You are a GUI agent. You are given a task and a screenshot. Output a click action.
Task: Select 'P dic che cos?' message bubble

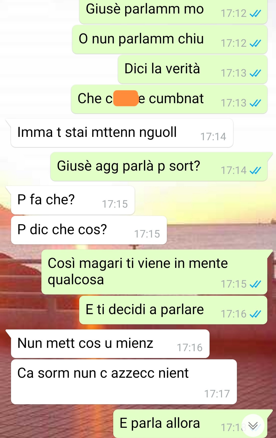[89, 230]
